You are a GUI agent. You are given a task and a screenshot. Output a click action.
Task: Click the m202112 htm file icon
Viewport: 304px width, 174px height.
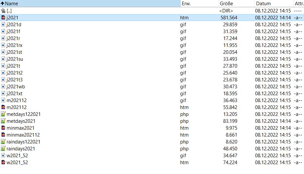tap(3, 107)
